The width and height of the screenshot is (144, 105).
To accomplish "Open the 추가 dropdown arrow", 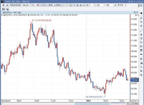I will click(x=47, y=5).
